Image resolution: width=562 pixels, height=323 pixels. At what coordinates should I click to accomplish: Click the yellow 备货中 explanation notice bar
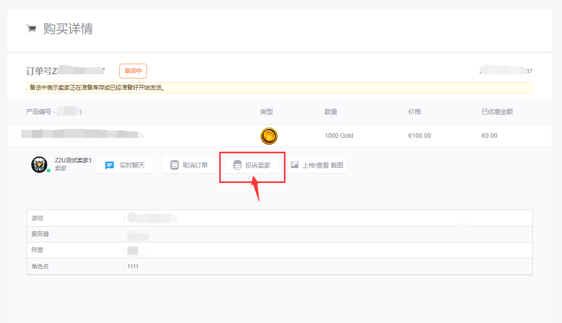pos(279,88)
